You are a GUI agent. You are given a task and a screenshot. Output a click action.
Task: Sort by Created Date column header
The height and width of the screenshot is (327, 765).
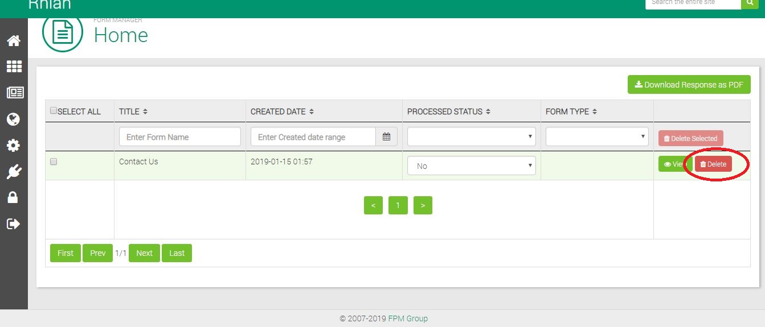click(x=282, y=111)
